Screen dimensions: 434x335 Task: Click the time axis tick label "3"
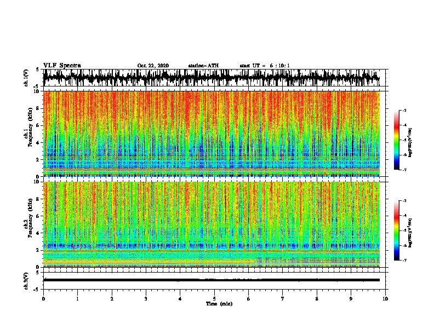pos(146,299)
